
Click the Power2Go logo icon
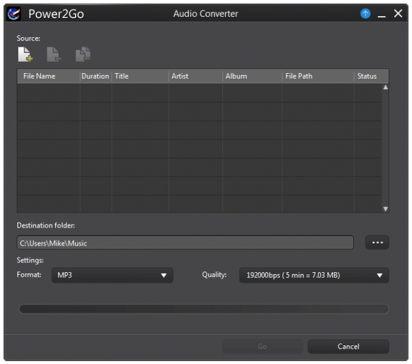14,14
